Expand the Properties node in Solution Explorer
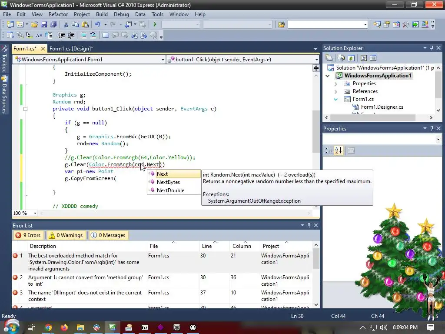This screenshot has width=445, height=334. (x=336, y=84)
